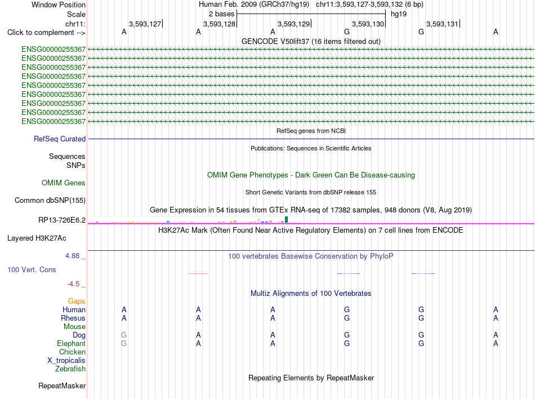This screenshot has width=535, height=399.
Task: Select the Common dbSNP(155) track label
Action: click(50, 201)
